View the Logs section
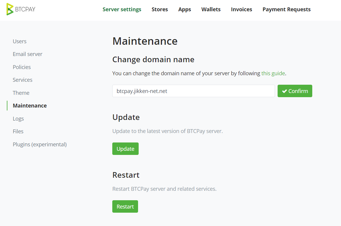Viewport: 341px width, 226px height. (18, 118)
